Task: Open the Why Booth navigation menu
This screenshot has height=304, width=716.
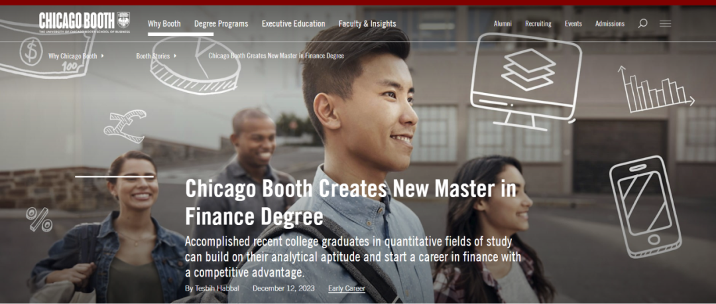Action: point(164,24)
